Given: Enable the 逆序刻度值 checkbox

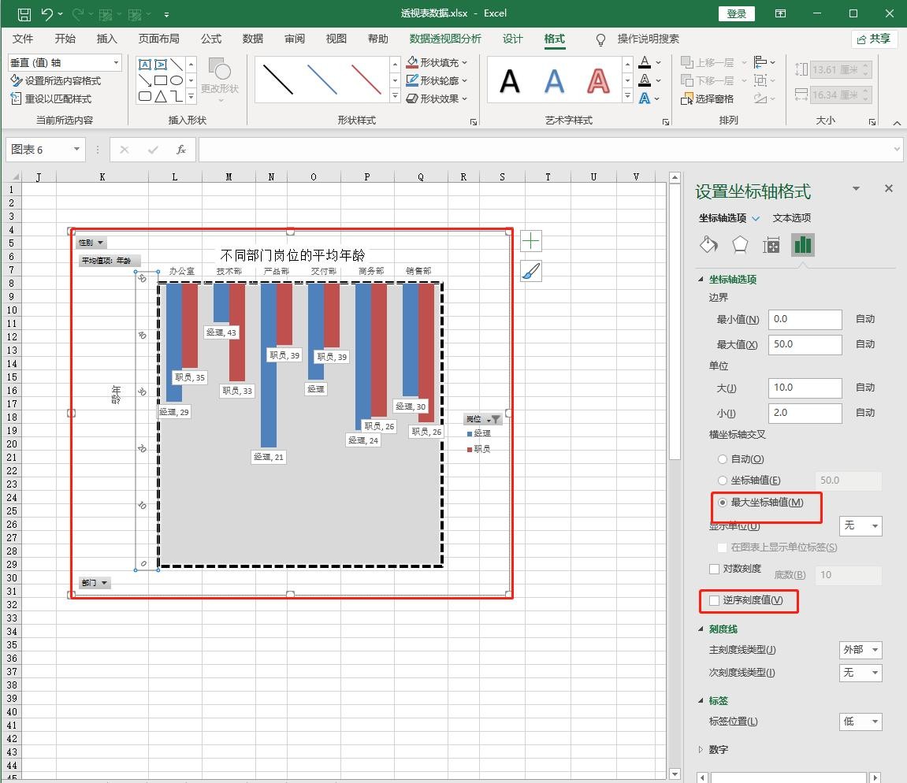Looking at the screenshot, I should point(715,600).
